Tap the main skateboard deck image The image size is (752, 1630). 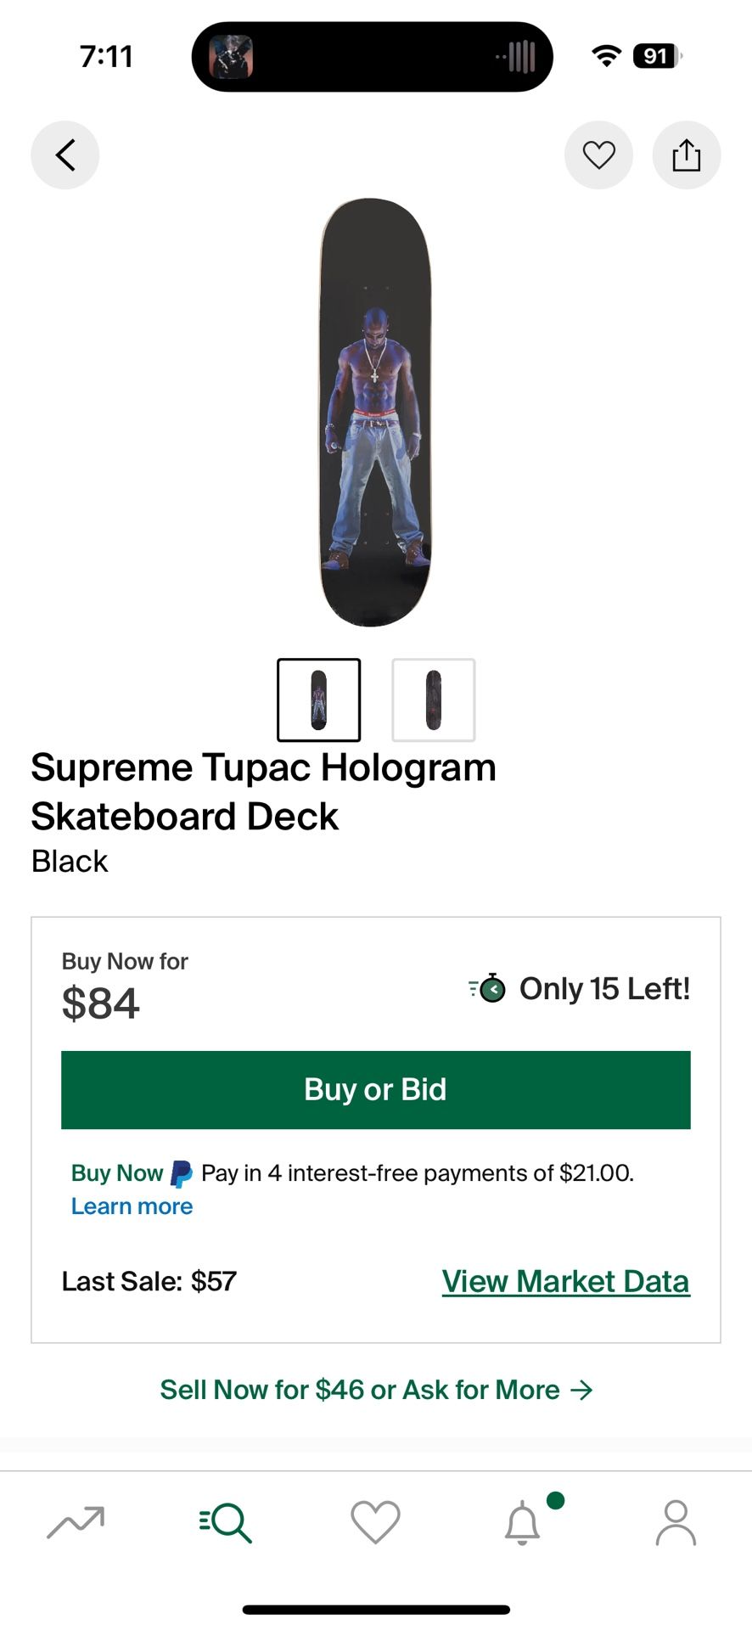pos(375,413)
